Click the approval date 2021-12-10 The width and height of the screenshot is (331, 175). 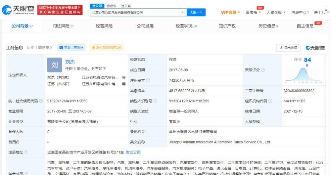coord(293,111)
